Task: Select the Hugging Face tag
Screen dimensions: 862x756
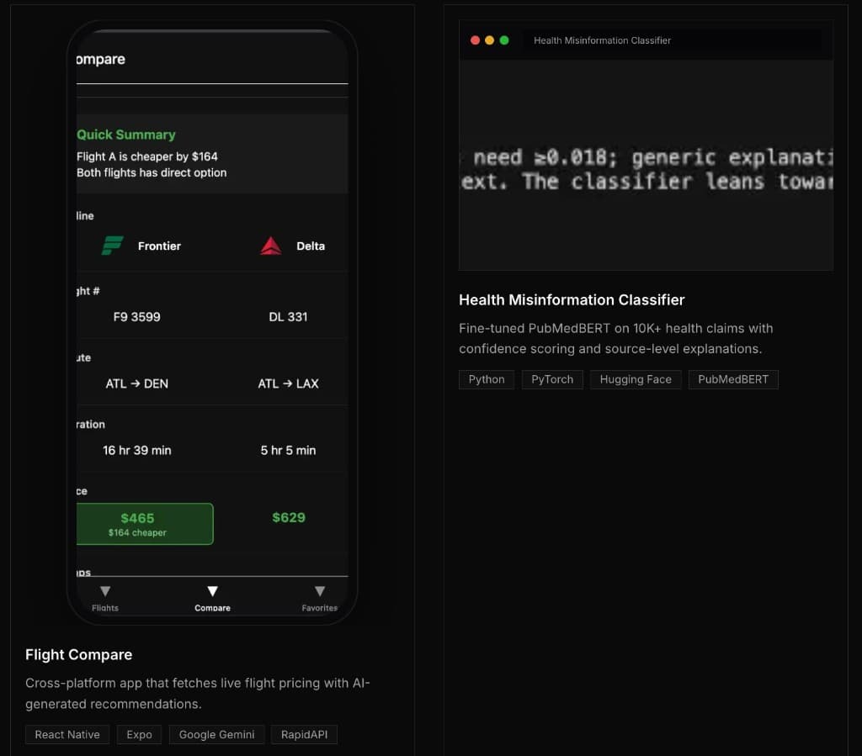Action: (x=636, y=379)
